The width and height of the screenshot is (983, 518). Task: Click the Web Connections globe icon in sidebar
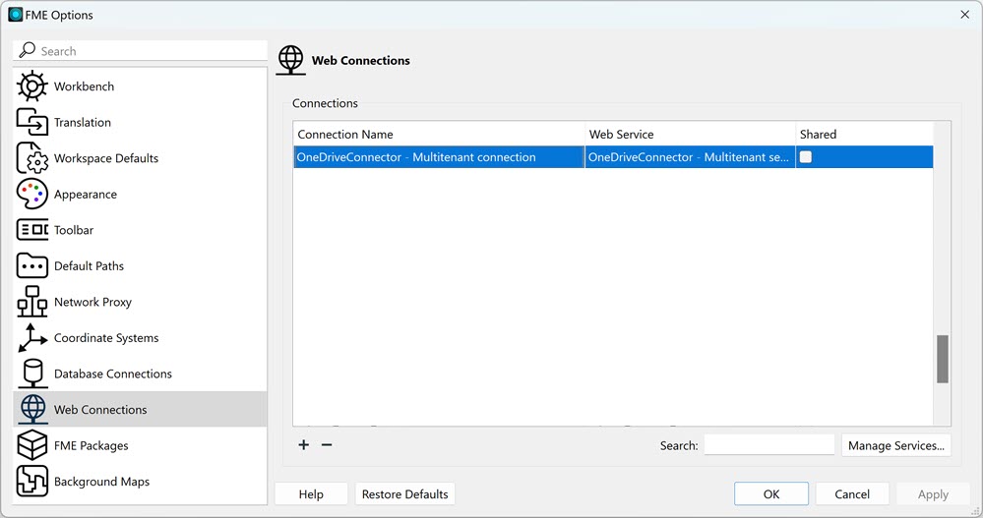tap(31, 409)
